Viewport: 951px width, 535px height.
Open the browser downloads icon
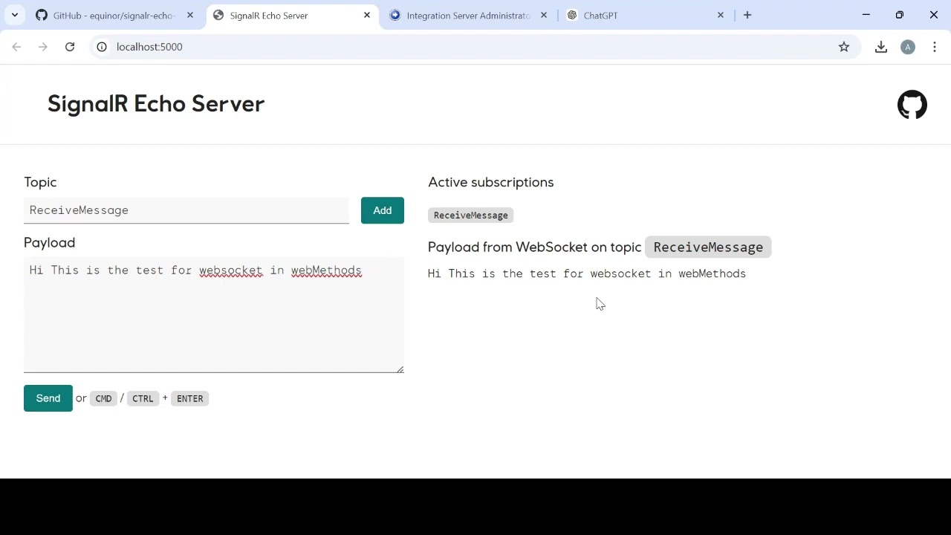click(881, 47)
